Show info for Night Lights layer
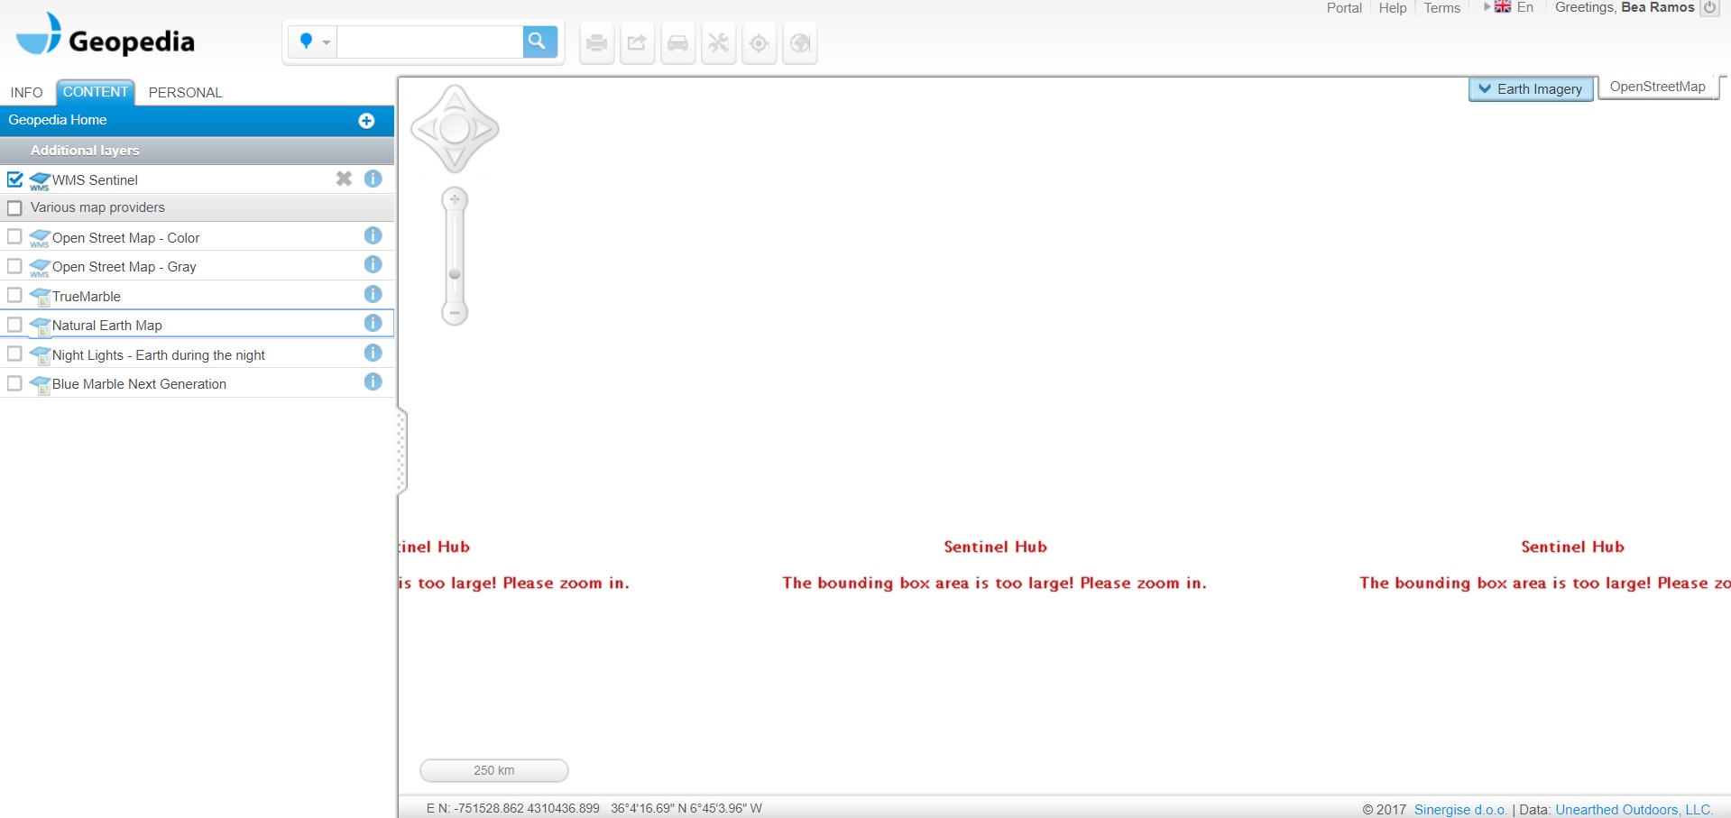Image resolution: width=1731 pixels, height=818 pixels. pos(373,353)
